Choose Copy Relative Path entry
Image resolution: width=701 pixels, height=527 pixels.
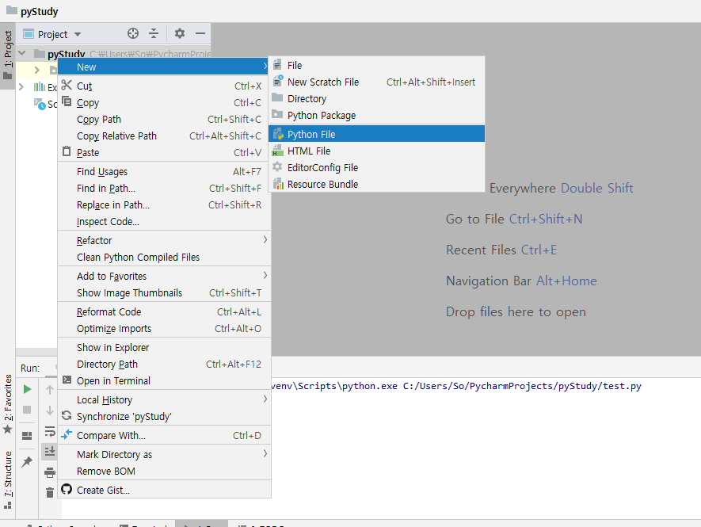click(x=165, y=136)
